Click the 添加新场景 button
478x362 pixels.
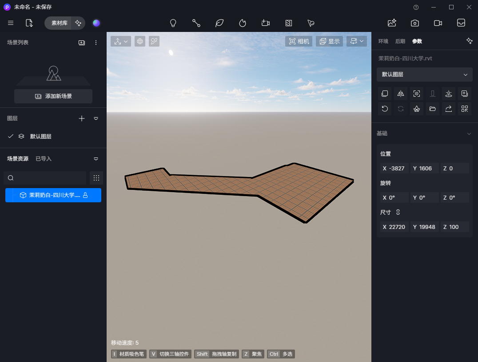click(53, 96)
